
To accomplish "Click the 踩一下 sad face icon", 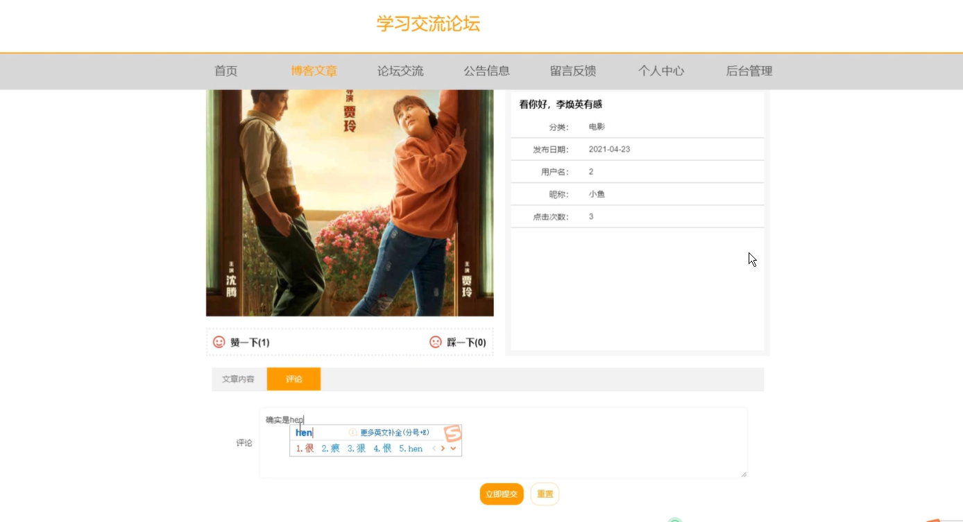I will click(x=436, y=342).
